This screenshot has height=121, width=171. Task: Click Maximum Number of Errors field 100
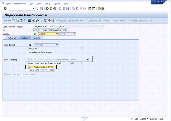click(76, 64)
